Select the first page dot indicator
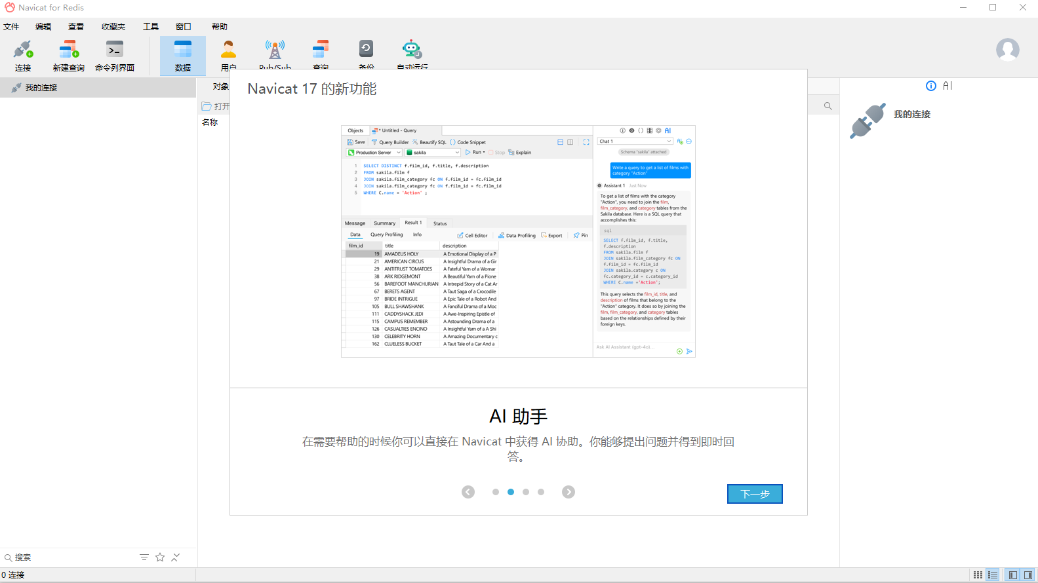The width and height of the screenshot is (1038, 583). tap(496, 492)
